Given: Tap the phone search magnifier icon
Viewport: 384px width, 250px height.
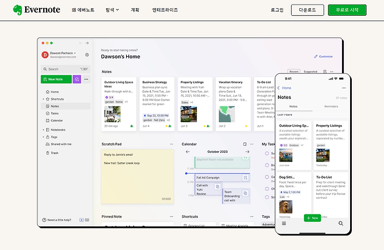Looking at the screenshot, I should [341, 223].
